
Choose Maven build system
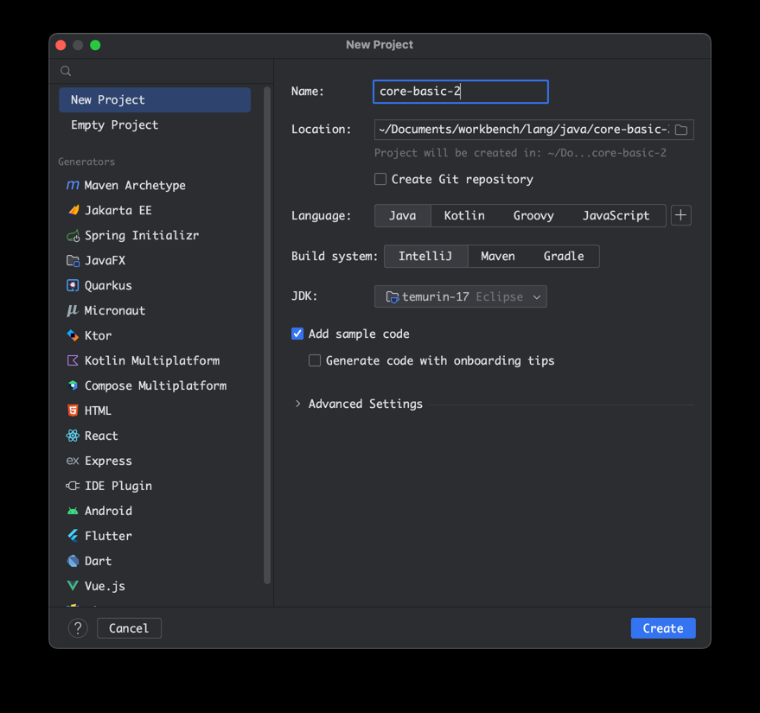click(x=498, y=256)
